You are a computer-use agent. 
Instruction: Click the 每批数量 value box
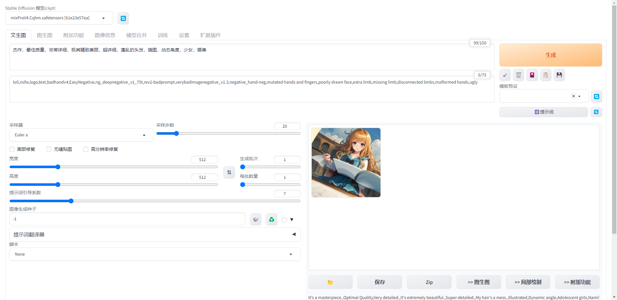(287, 177)
